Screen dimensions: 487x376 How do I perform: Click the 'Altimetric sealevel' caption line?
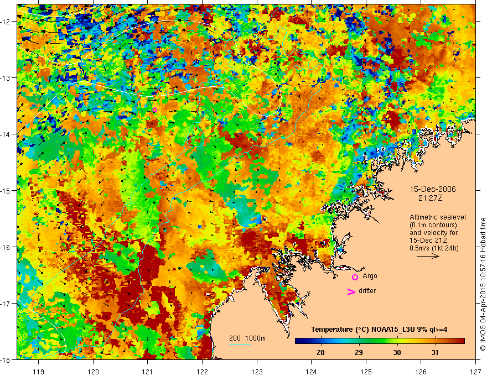tap(438, 217)
